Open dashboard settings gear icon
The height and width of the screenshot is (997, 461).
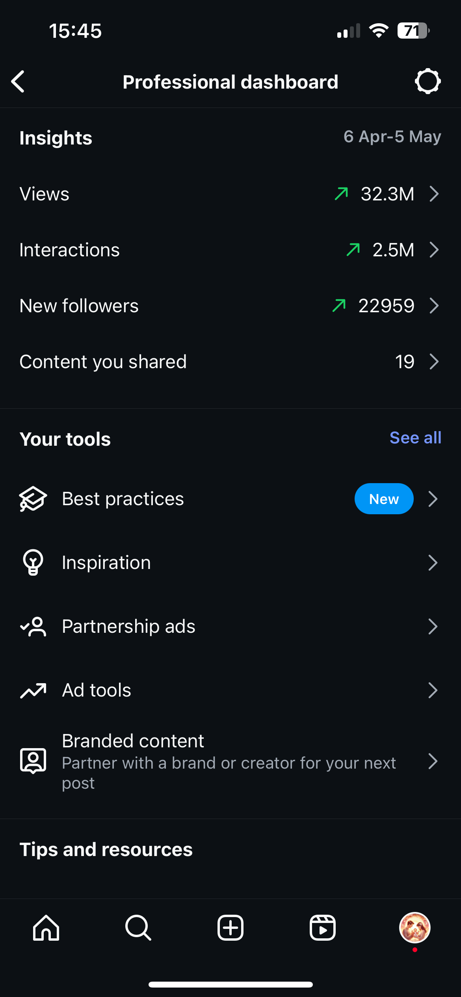pos(428,82)
